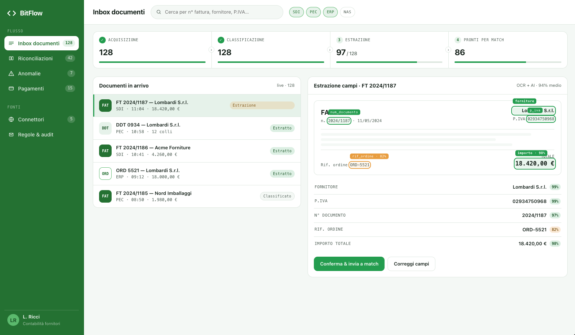The image size is (575, 335).
Task: Enable the NAS source filter
Action: click(347, 12)
